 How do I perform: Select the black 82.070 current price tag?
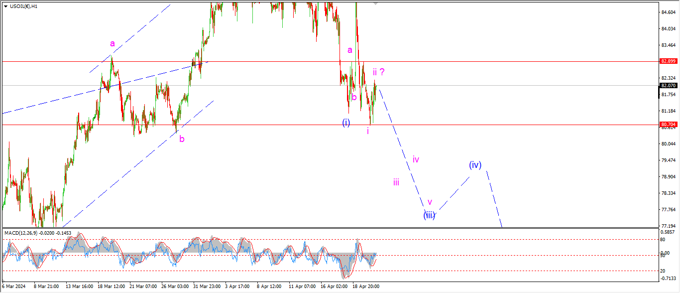tap(668, 86)
